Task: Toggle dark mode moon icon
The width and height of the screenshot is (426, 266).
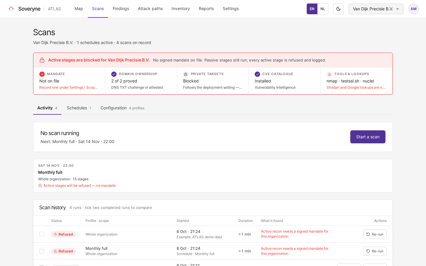Action: tap(338, 9)
